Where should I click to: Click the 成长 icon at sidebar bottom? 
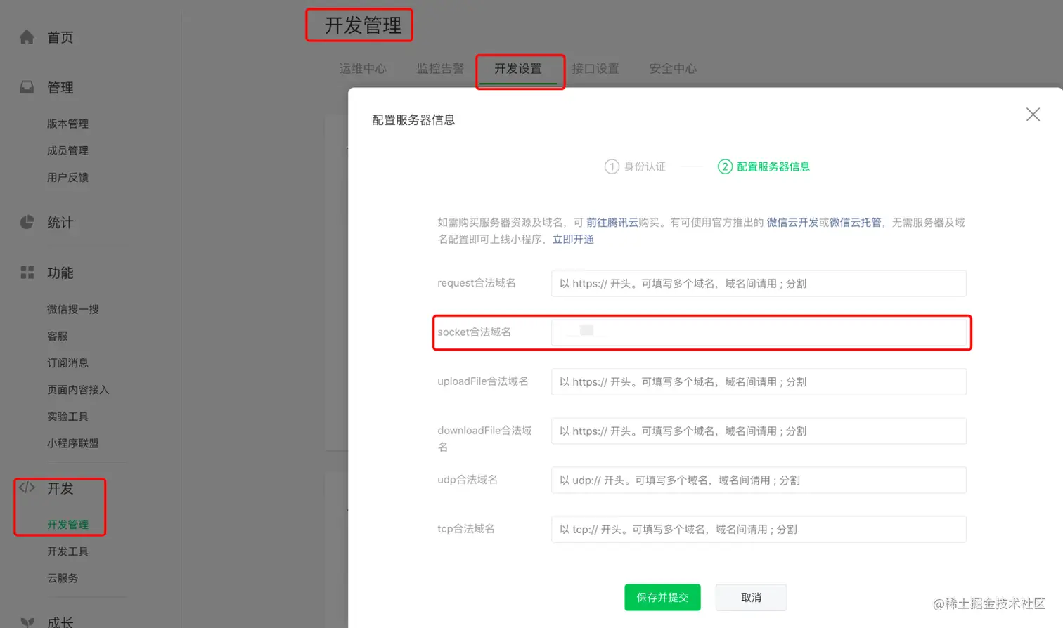pyautogui.click(x=27, y=622)
